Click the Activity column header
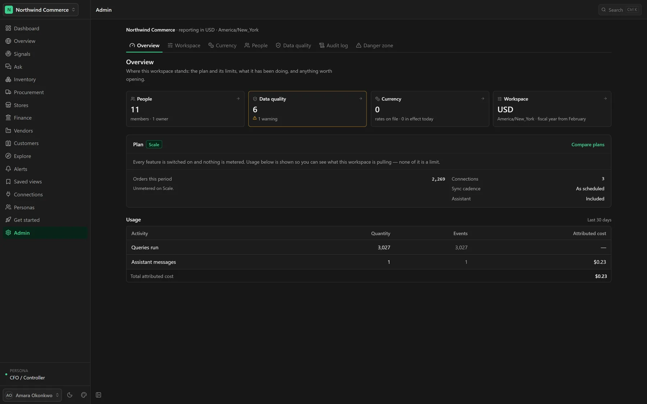 139,233
